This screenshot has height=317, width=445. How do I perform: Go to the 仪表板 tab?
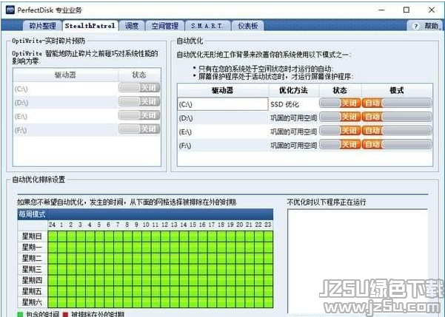[248, 26]
